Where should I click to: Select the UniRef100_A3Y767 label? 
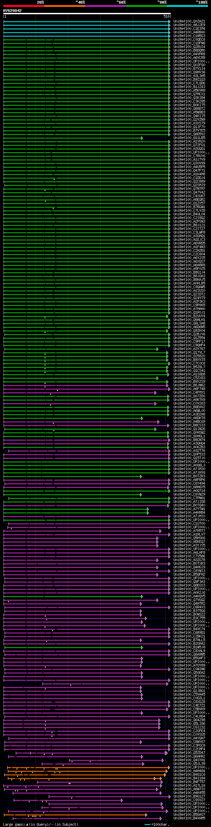click(189, 349)
